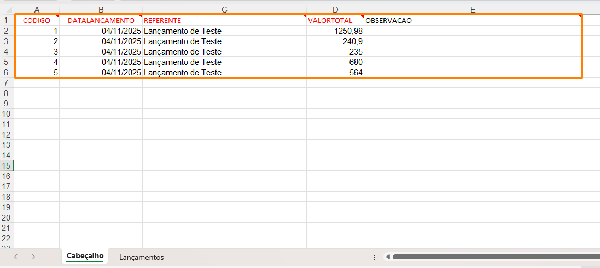The image size is (600, 268).
Task: Select row 15 via its row header
Action: [7, 165]
